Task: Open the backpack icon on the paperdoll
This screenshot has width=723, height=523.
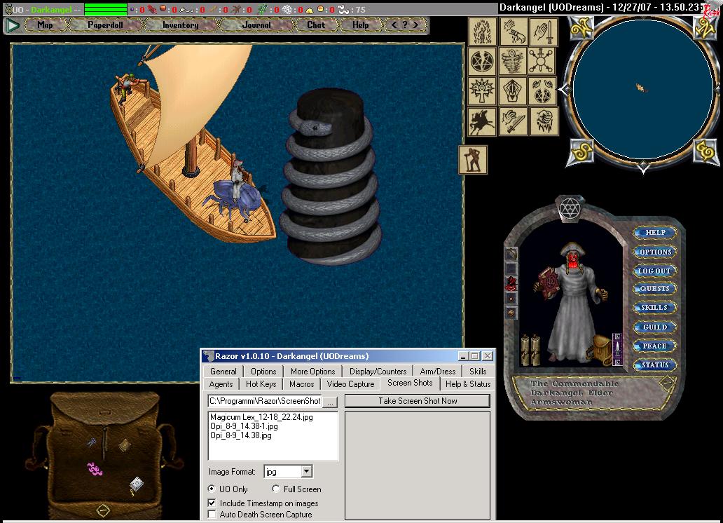Action: [600, 349]
